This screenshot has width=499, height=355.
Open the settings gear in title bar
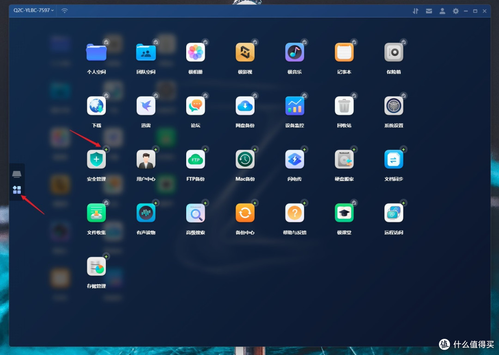click(x=456, y=11)
